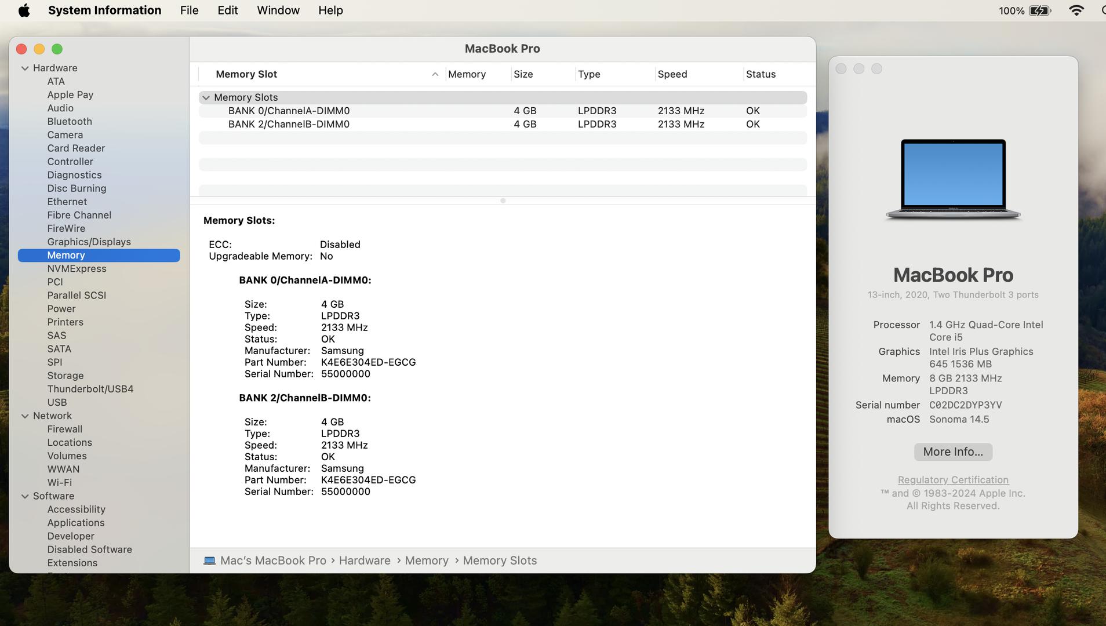Select Parallel SCSI in the sidebar
The image size is (1106, 626).
pos(77,296)
